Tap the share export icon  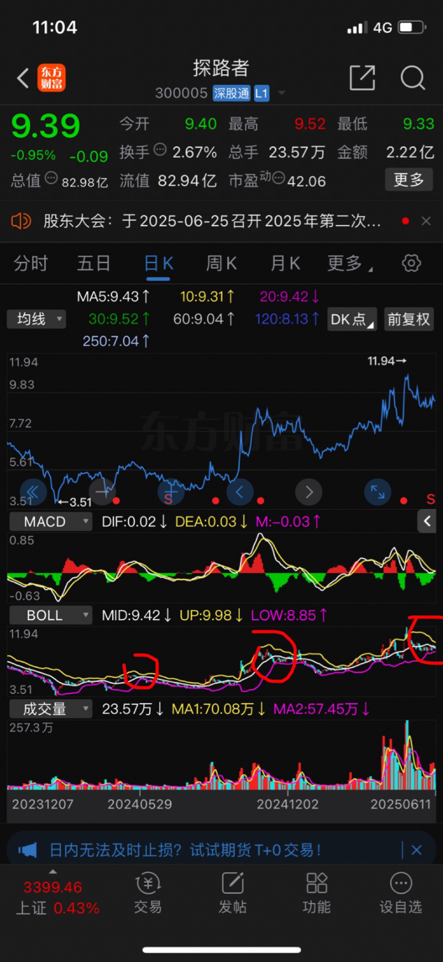(363, 78)
